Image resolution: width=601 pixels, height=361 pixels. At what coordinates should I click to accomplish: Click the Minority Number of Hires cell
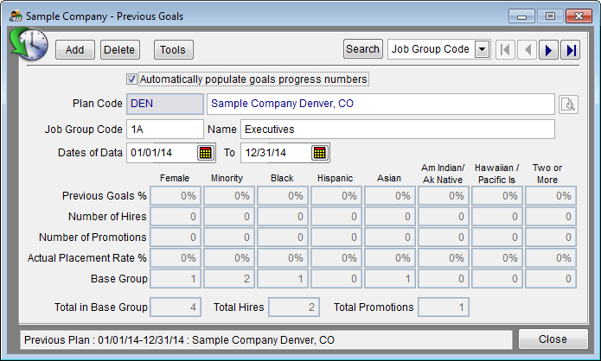click(x=229, y=217)
